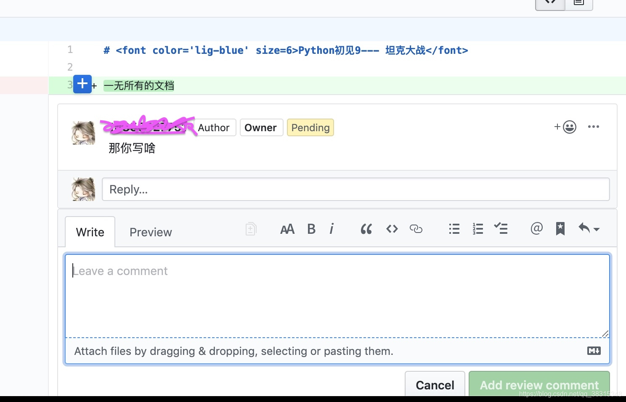Open the comment's three-dot options menu
Screen dimensions: 626x402
594,127
